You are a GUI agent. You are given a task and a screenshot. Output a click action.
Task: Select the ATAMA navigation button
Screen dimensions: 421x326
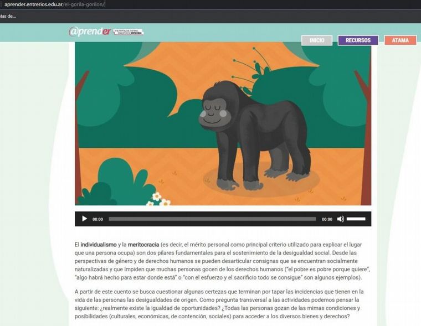click(400, 40)
